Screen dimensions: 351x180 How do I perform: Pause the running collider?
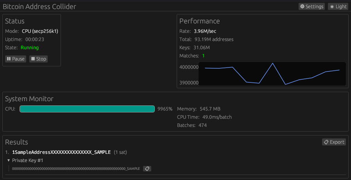coord(16,59)
